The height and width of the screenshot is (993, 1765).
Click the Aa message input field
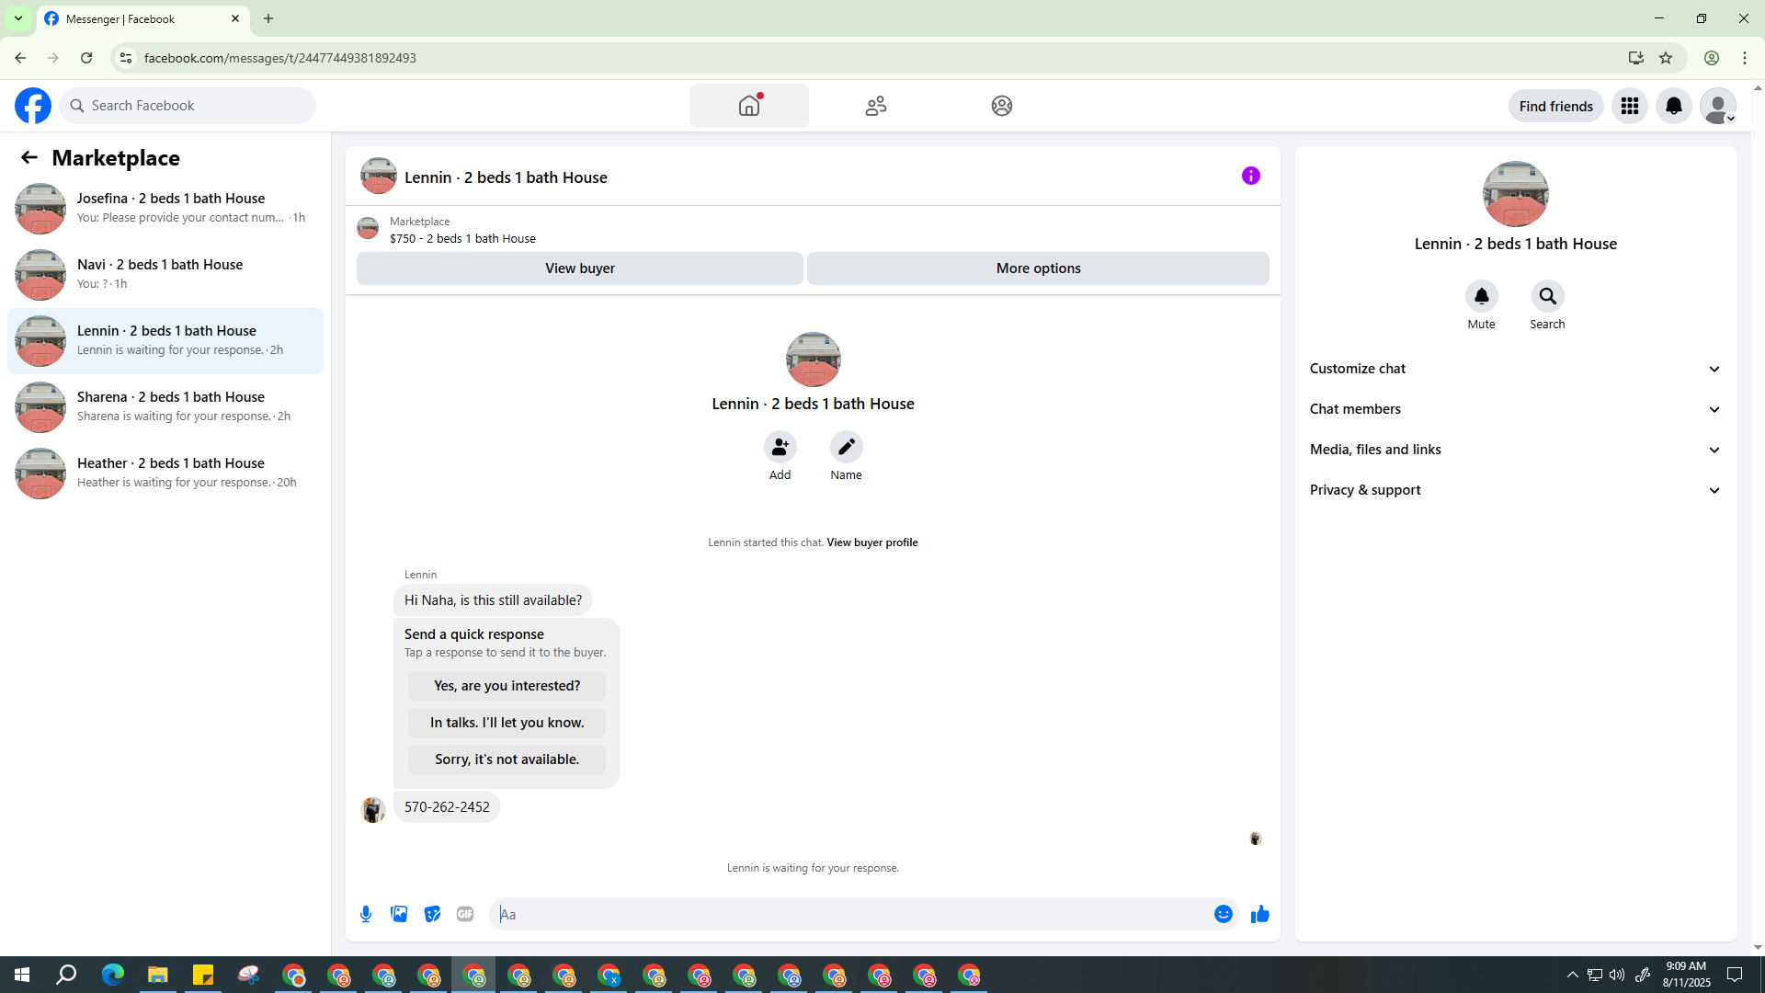850,914
